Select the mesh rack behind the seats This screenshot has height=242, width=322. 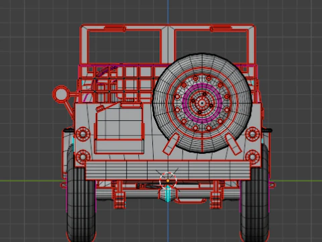pos(116,83)
